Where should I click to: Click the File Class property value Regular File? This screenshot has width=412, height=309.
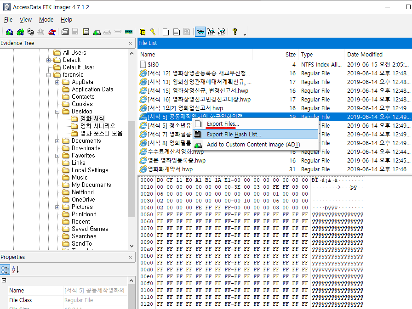79,300
